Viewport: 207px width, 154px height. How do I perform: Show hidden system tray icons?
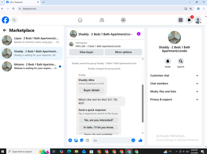(x=176, y=152)
